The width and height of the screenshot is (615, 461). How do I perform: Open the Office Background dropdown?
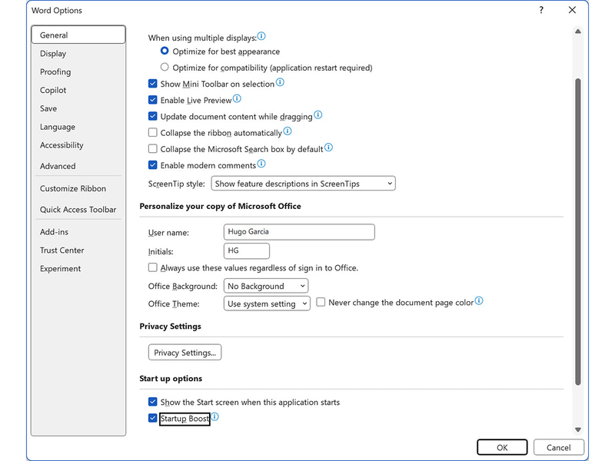tap(265, 285)
